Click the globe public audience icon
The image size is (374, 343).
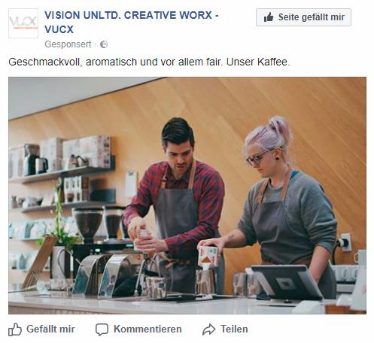104,44
